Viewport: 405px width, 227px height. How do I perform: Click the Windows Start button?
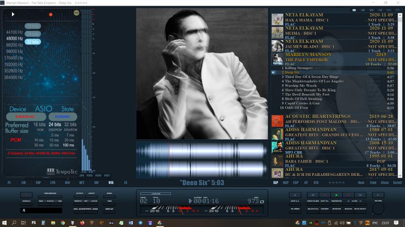pyautogui.click(x=5, y=222)
